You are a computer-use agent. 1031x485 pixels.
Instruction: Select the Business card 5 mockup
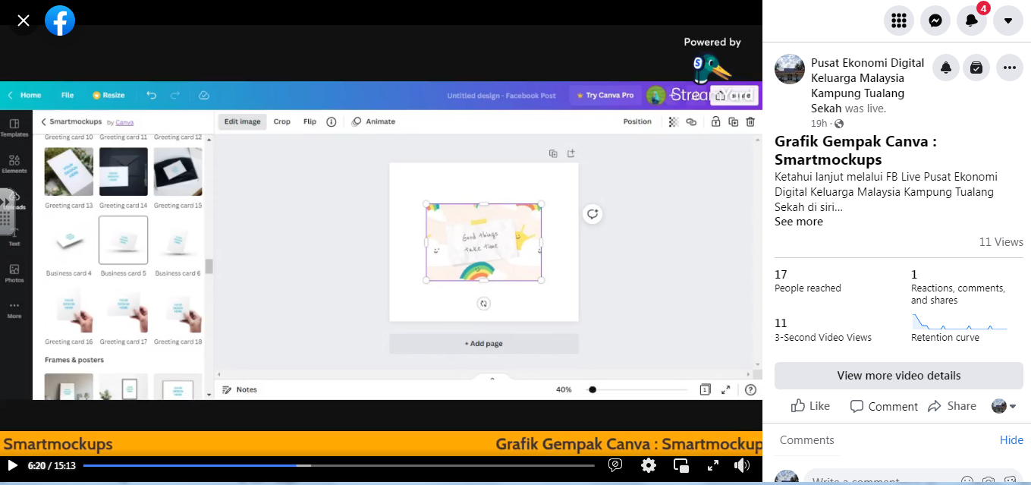click(x=124, y=240)
